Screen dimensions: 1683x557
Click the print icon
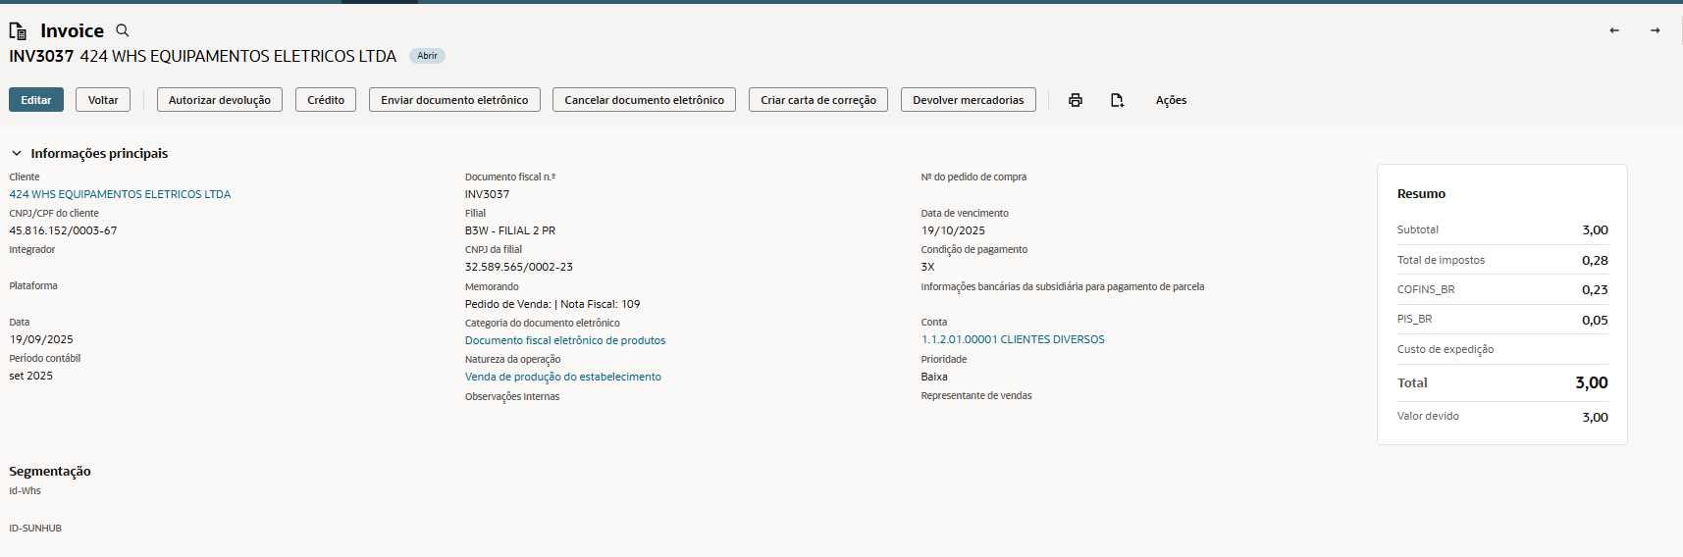(1076, 100)
